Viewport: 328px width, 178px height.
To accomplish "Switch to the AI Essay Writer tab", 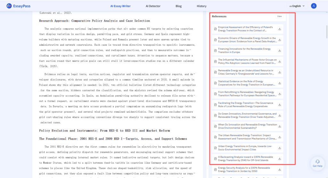I will tap(120, 6).
